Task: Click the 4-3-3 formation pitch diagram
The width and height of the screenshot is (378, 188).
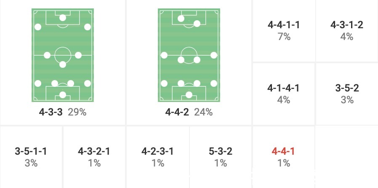Action: click(63, 56)
